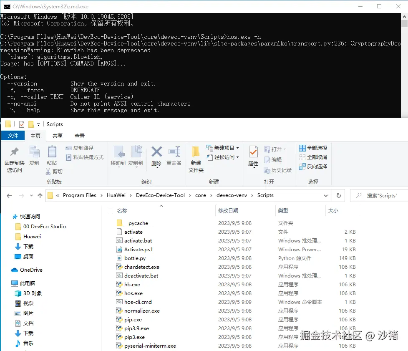
Task: Switch to the Home (主页) tab
Action: pyautogui.click(x=35, y=136)
